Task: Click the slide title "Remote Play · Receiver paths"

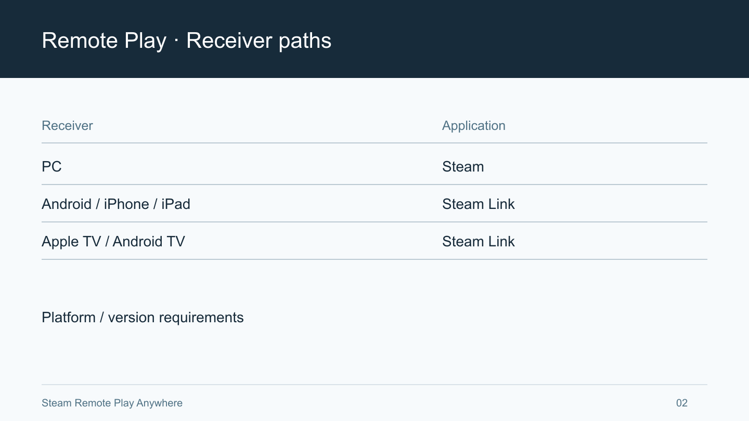Action: click(186, 41)
